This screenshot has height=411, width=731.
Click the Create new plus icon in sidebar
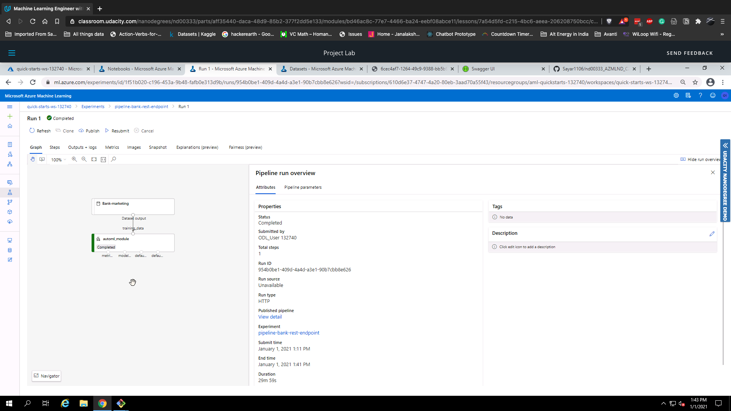point(10,116)
